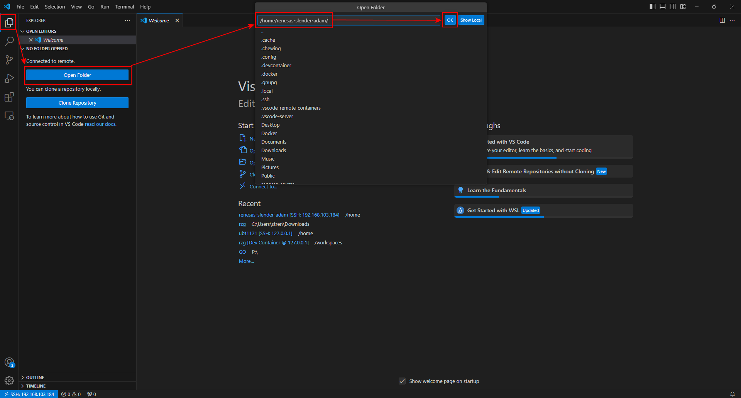Screen dimensions: 741x398
Task: Open notifications bell in status bar
Action: [x=733, y=394]
